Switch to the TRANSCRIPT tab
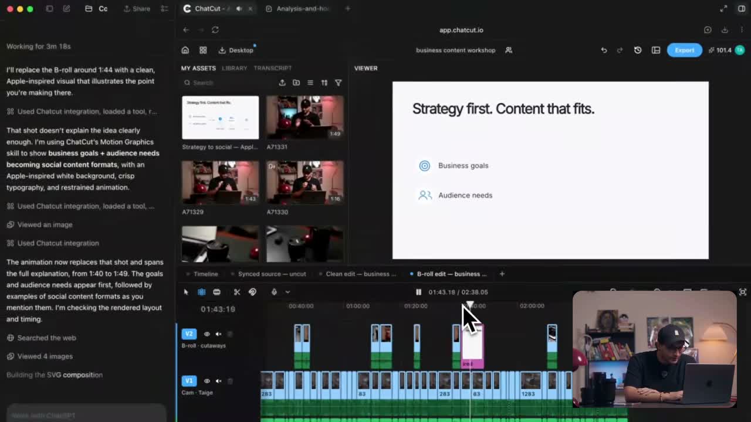The image size is (751, 422). click(x=273, y=68)
